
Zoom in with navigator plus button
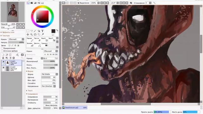click(x=20, y=24)
